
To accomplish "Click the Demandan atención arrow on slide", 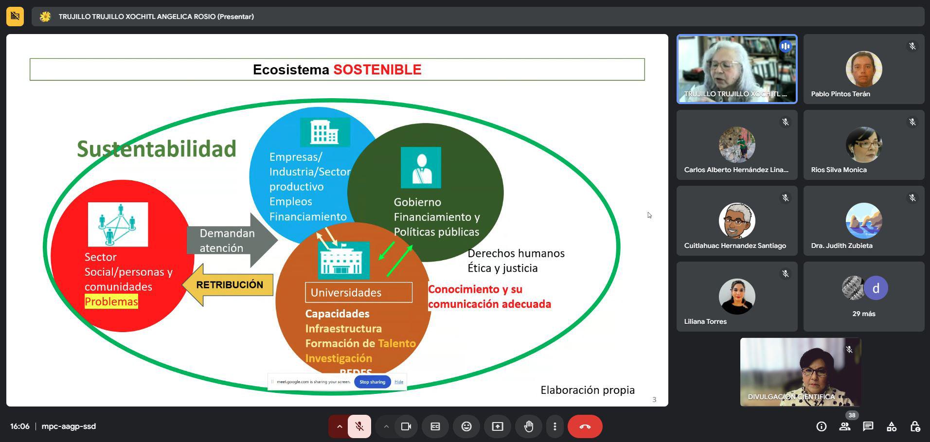I will [x=232, y=240].
